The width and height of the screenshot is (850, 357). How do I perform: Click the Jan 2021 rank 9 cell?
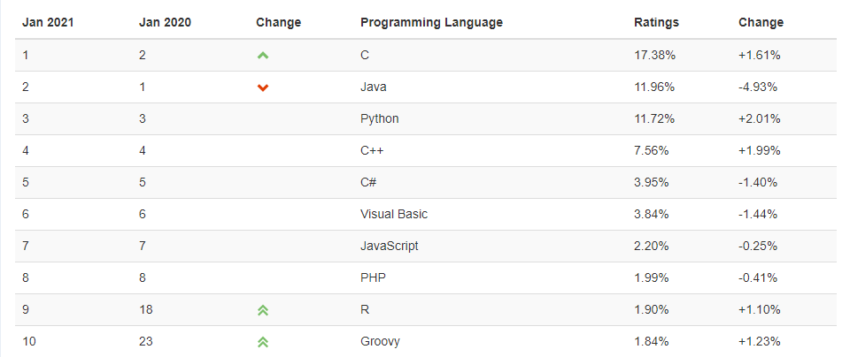point(26,310)
